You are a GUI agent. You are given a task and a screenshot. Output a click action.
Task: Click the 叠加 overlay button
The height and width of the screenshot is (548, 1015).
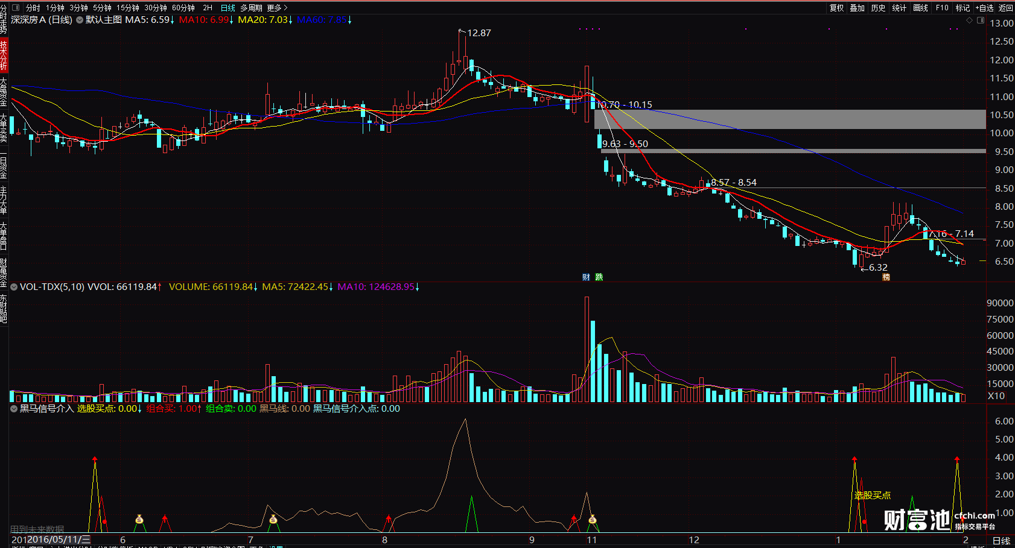[x=857, y=8]
